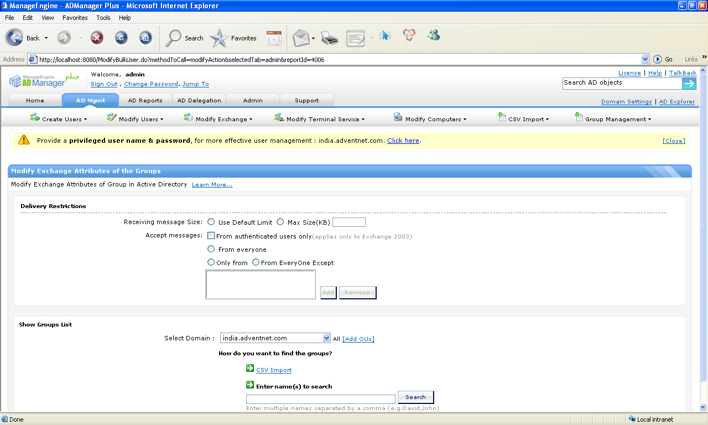Image resolution: width=708 pixels, height=425 pixels.
Task: Click the page vertical scrollbar
Action: tap(703, 227)
